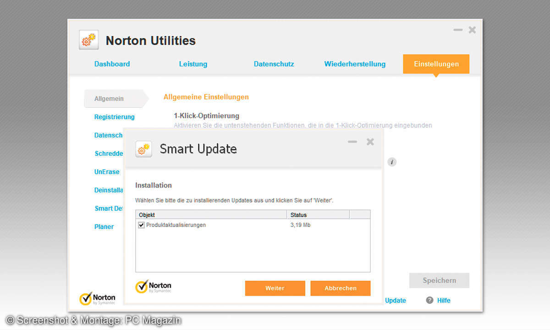Click the Weiter button
Viewport: 550px width, 330px height.
tap(275, 288)
